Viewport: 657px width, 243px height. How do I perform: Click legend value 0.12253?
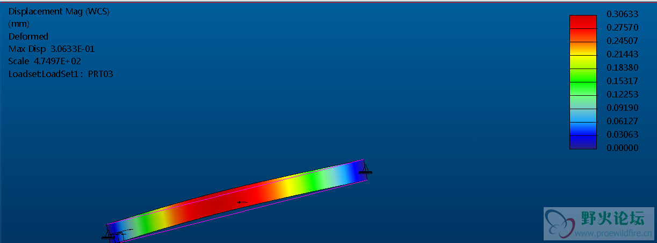(x=622, y=94)
